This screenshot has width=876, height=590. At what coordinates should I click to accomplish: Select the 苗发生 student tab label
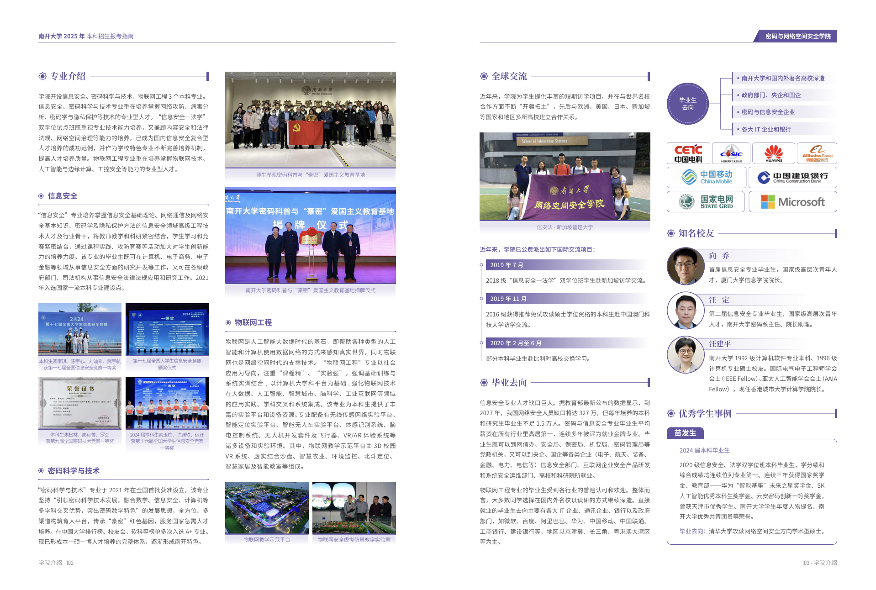[685, 433]
